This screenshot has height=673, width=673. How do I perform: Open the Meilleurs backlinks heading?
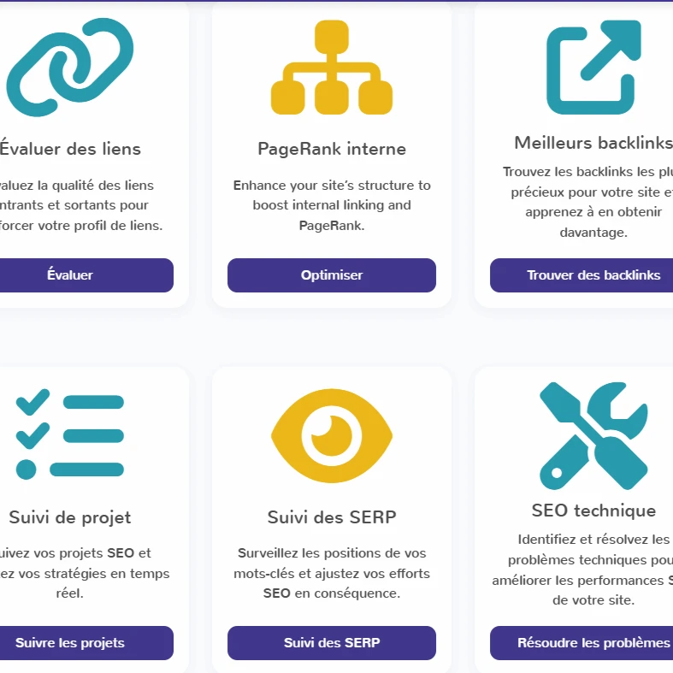593,143
